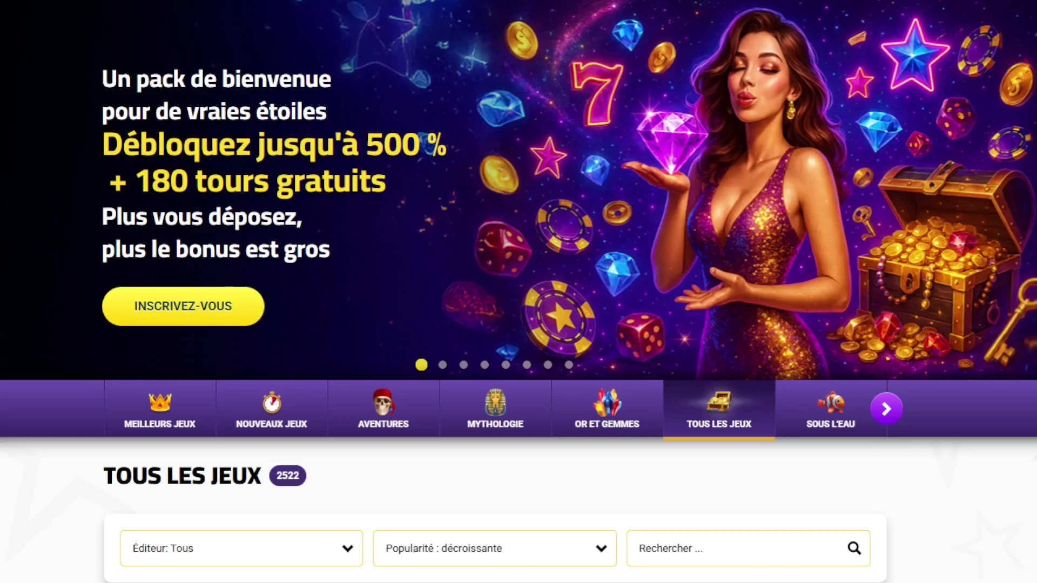Open the Aventures pirate skull icon
This screenshot has width=1037, height=583.
click(x=383, y=402)
